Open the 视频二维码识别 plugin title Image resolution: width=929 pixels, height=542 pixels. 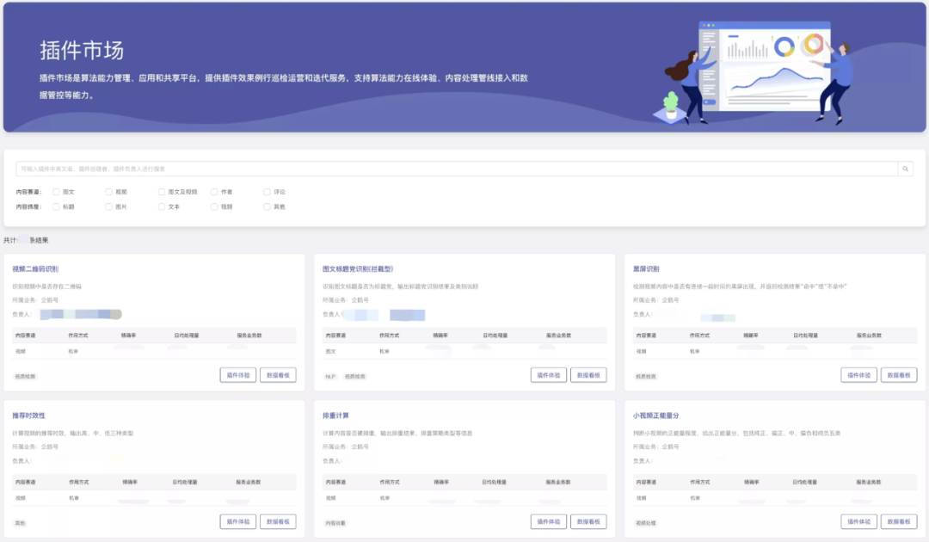pos(35,269)
